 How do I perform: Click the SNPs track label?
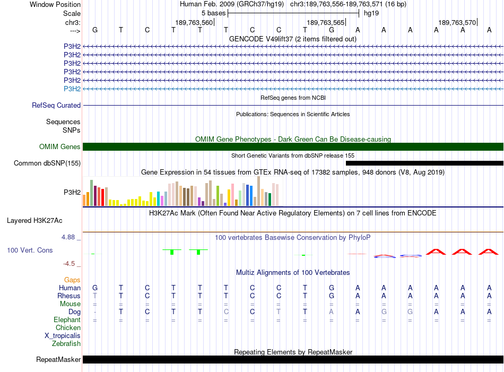[72, 130]
